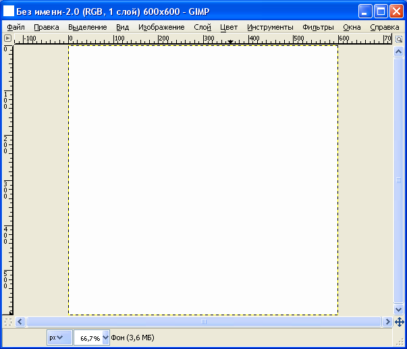The image size is (407, 349).
Task: Click the horizontal scrollbar thumb
Action: pyautogui.click(x=204, y=322)
